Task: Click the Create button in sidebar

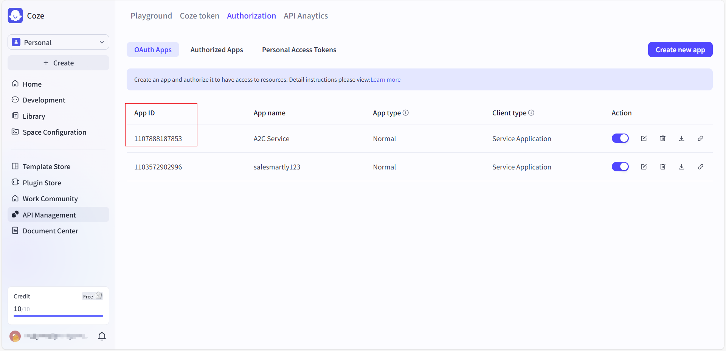Action: (58, 63)
